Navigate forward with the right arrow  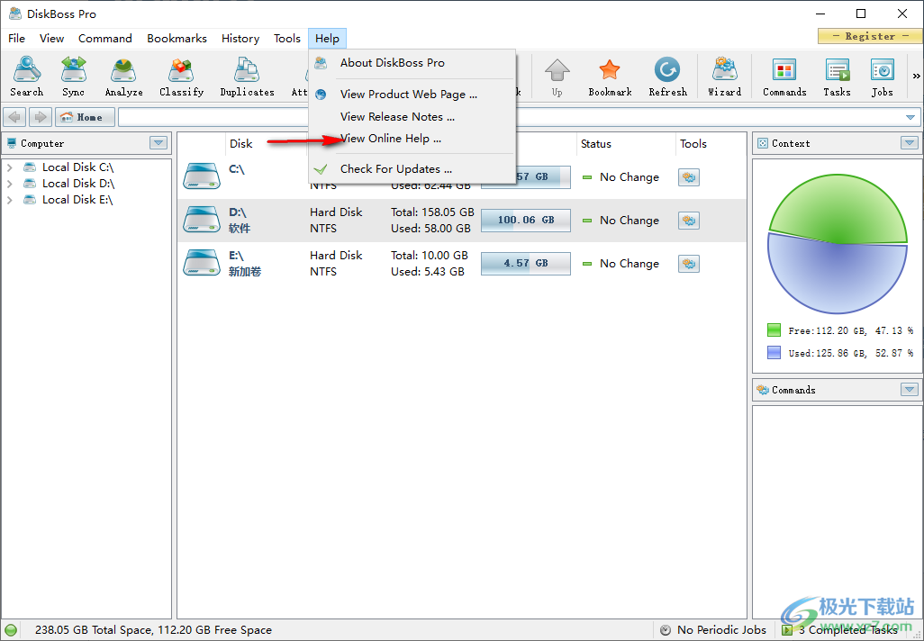coord(40,117)
